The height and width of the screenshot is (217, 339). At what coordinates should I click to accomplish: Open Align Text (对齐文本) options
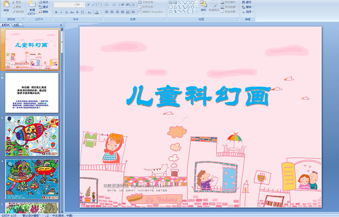point(147,7)
